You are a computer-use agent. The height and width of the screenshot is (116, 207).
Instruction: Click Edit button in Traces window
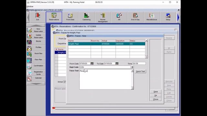(169, 93)
